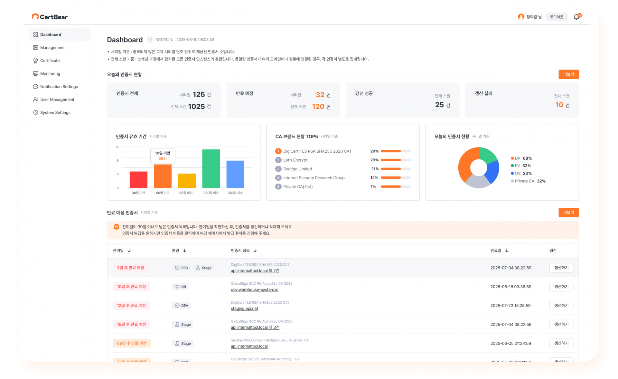Click the green 300일 미만 bar
Viewport: 618px width, 379px height.
pyautogui.click(x=211, y=168)
